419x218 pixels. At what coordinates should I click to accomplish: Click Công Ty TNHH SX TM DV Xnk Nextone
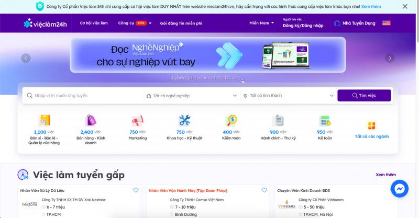coord(74,200)
